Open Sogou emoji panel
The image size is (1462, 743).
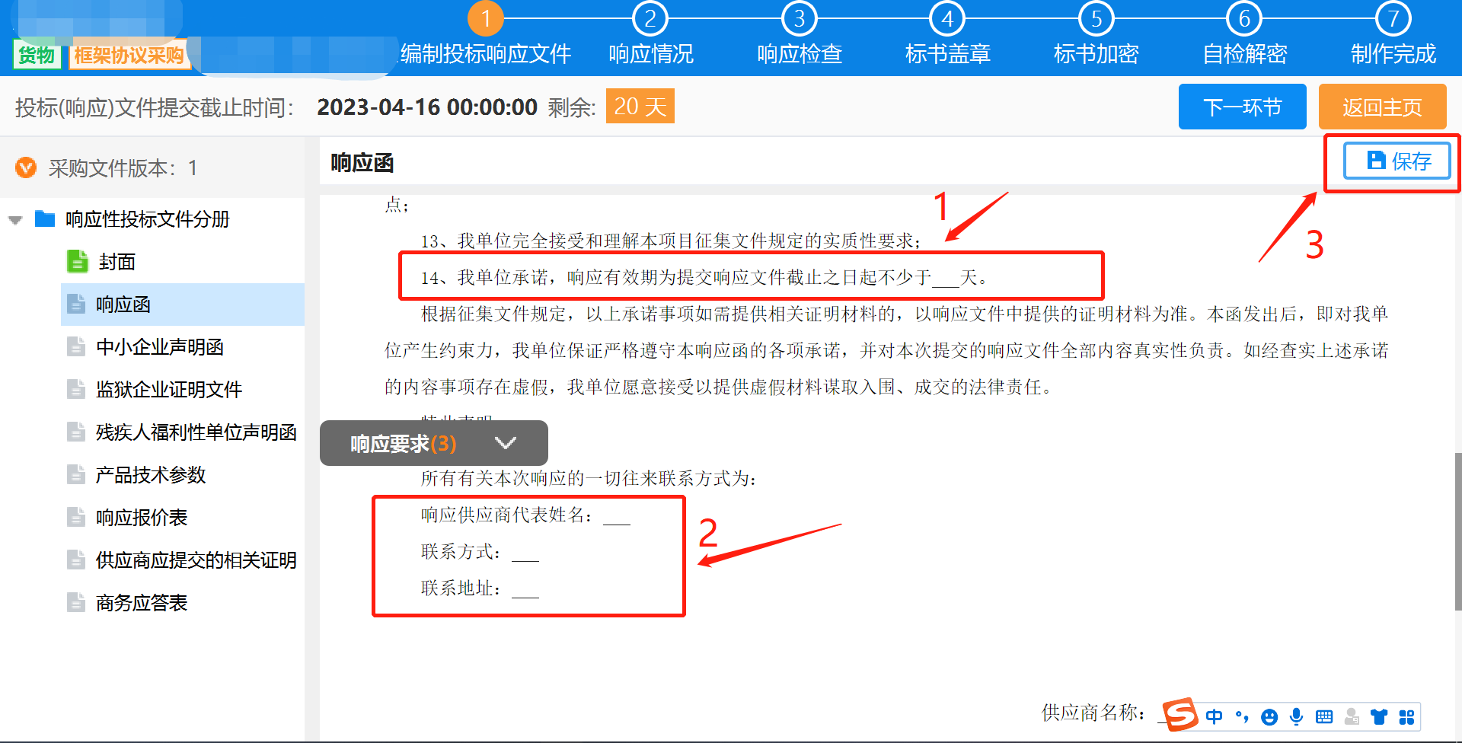1269,716
